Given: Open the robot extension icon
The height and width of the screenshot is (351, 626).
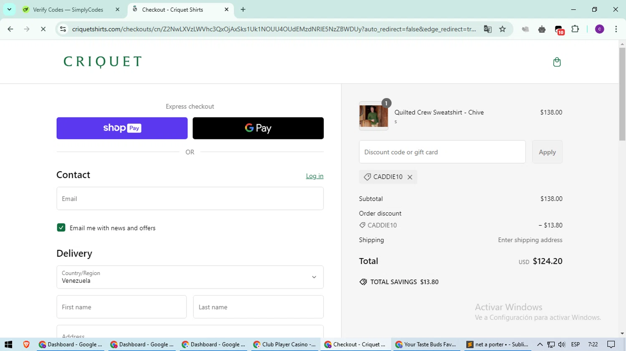Looking at the screenshot, I should pos(542,29).
